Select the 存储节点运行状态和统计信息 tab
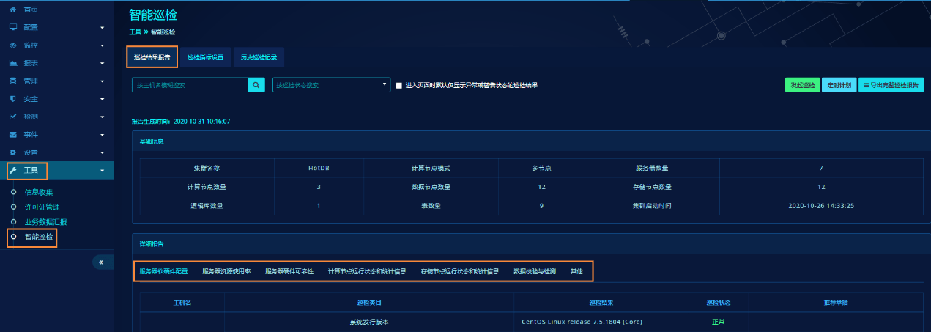Image resolution: width=931 pixels, height=332 pixels. click(x=460, y=271)
